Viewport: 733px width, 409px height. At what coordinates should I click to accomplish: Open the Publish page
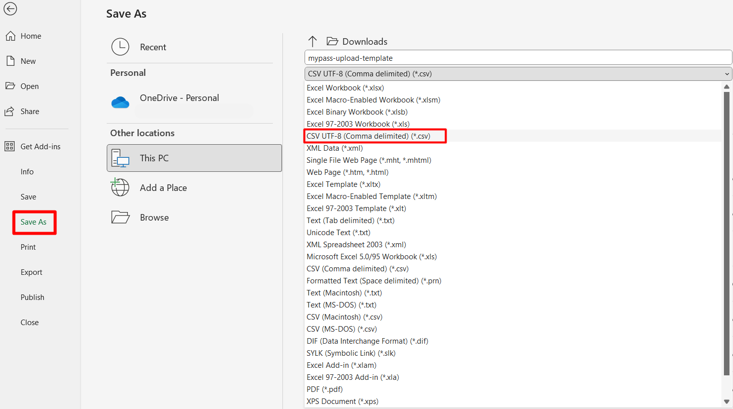pos(32,297)
